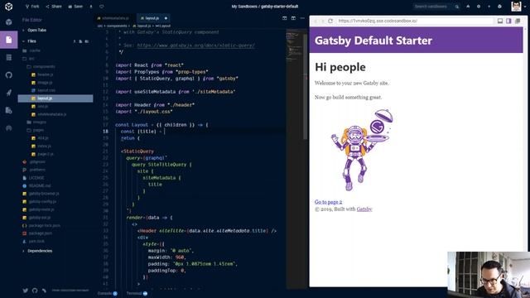
Task: Click the Gatsby link in footer
Action: (x=364, y=209)
